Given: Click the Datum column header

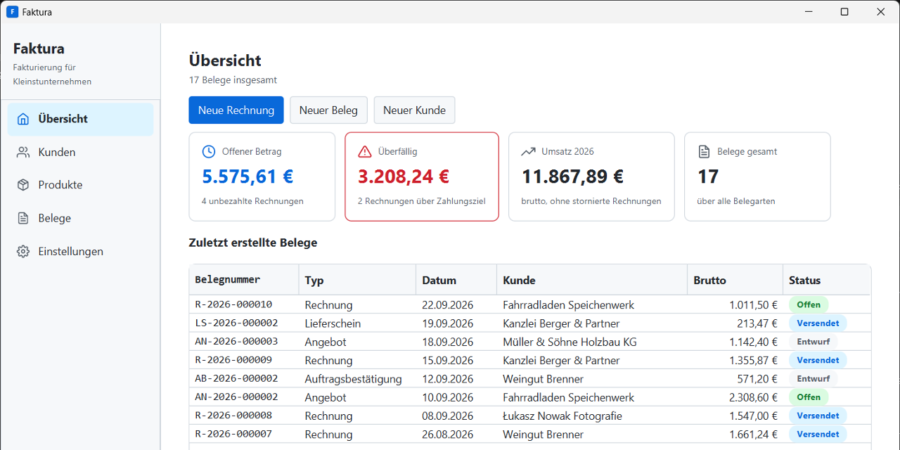Looking at the screenshot, I should tap(456, 280).
